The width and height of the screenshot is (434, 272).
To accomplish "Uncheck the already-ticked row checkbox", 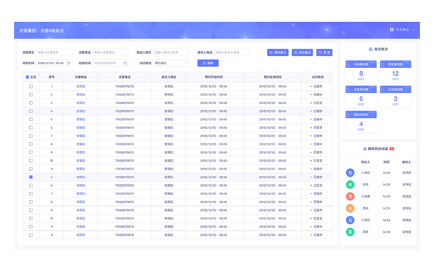I will (31, 177).
